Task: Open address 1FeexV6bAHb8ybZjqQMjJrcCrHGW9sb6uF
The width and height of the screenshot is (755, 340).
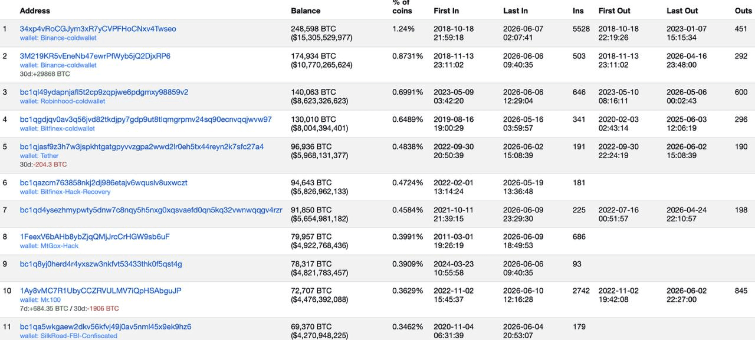Action: click(x=94, y=237)
